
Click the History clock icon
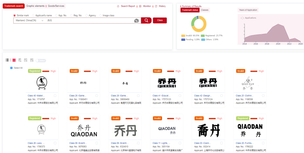click(156, 6)
